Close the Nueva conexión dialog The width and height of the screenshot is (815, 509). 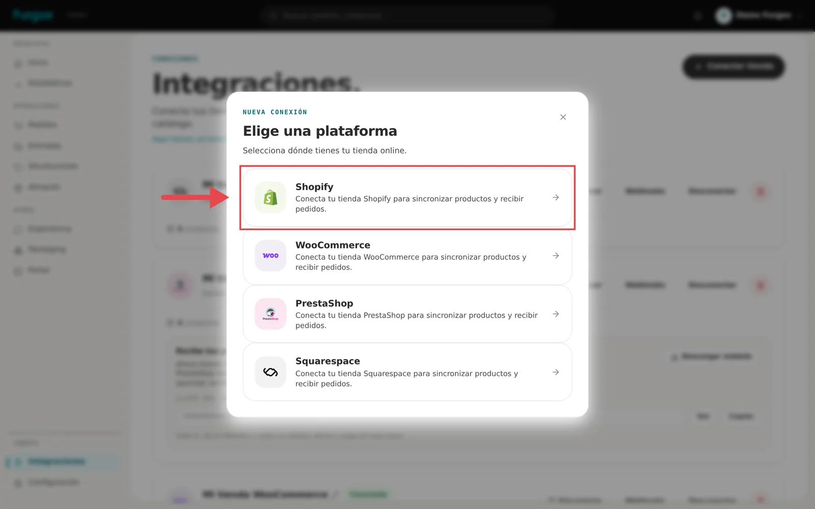coord(563,117)
